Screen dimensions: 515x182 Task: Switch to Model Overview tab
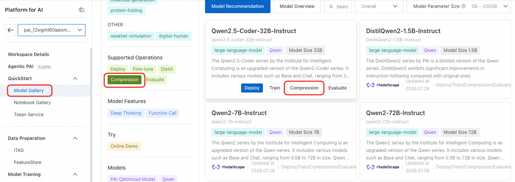coord(297,6)
